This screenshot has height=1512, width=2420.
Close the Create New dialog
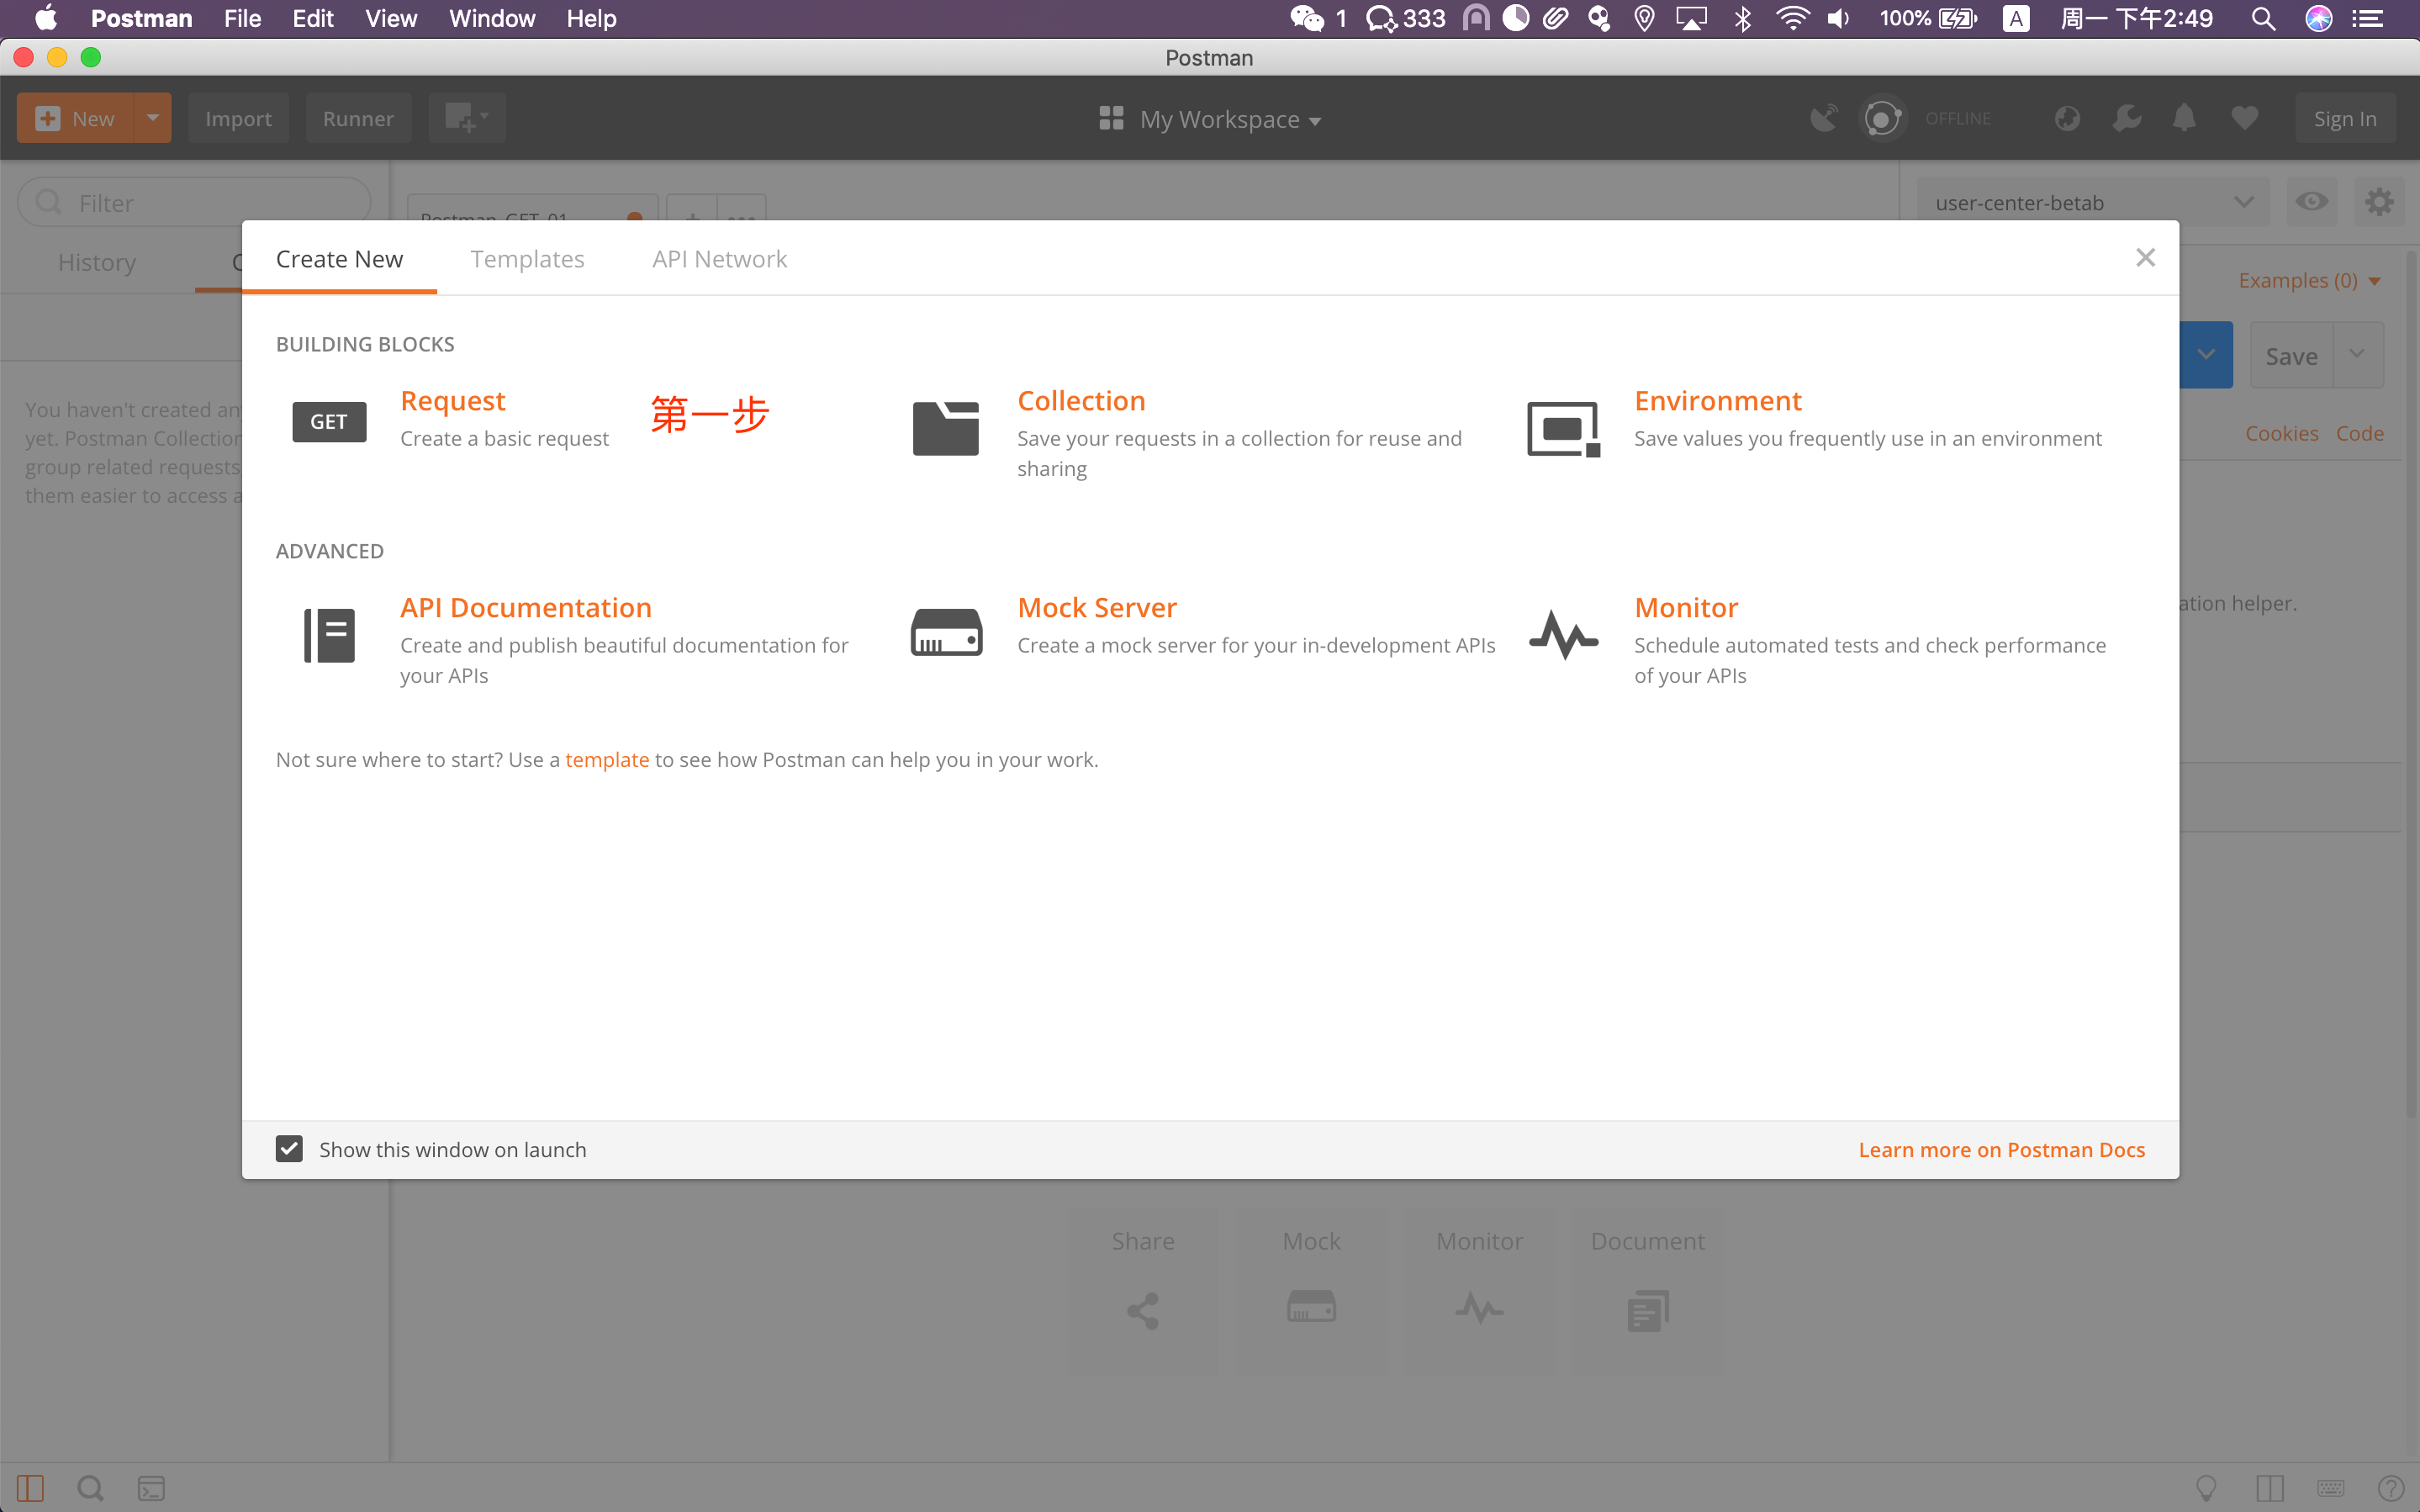point(2145,258)
